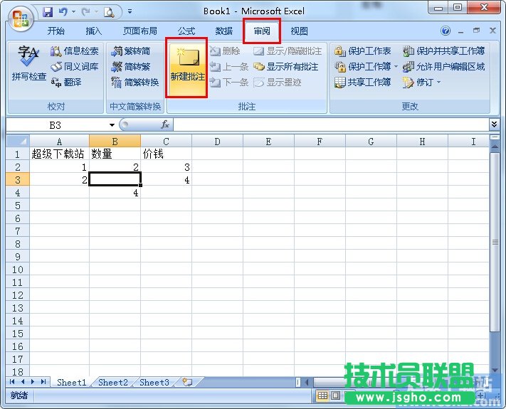Switch to the Sheet2 tab
Viewport: 506px width, 409px height.
click(113, 382)
